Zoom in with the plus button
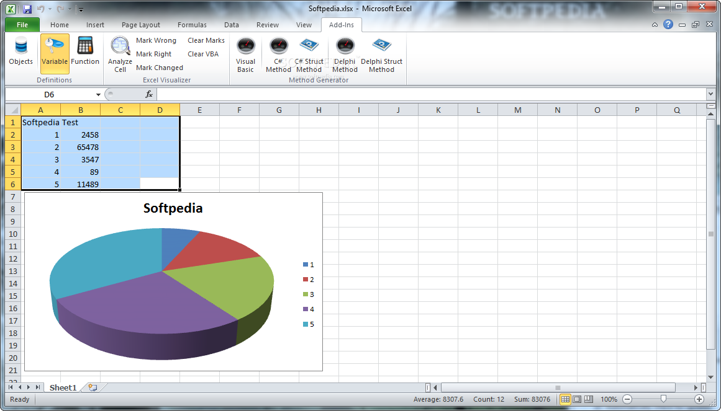Image resolution: width=721 pixels, height=411 pixels. pos(699,399)
